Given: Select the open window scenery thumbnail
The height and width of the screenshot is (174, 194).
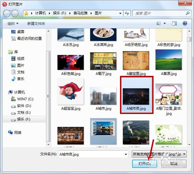Looking at the screenshot, I should tap(103, 131).
